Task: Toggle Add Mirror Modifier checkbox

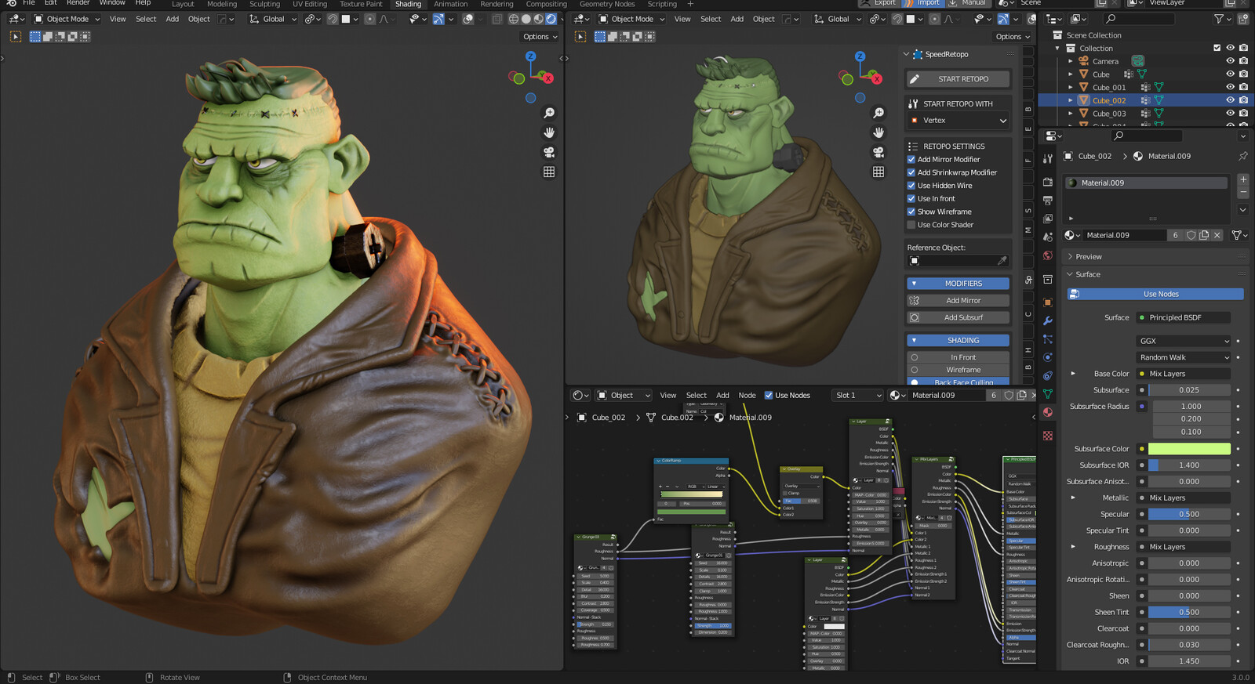Action: (x=911, y=159)
